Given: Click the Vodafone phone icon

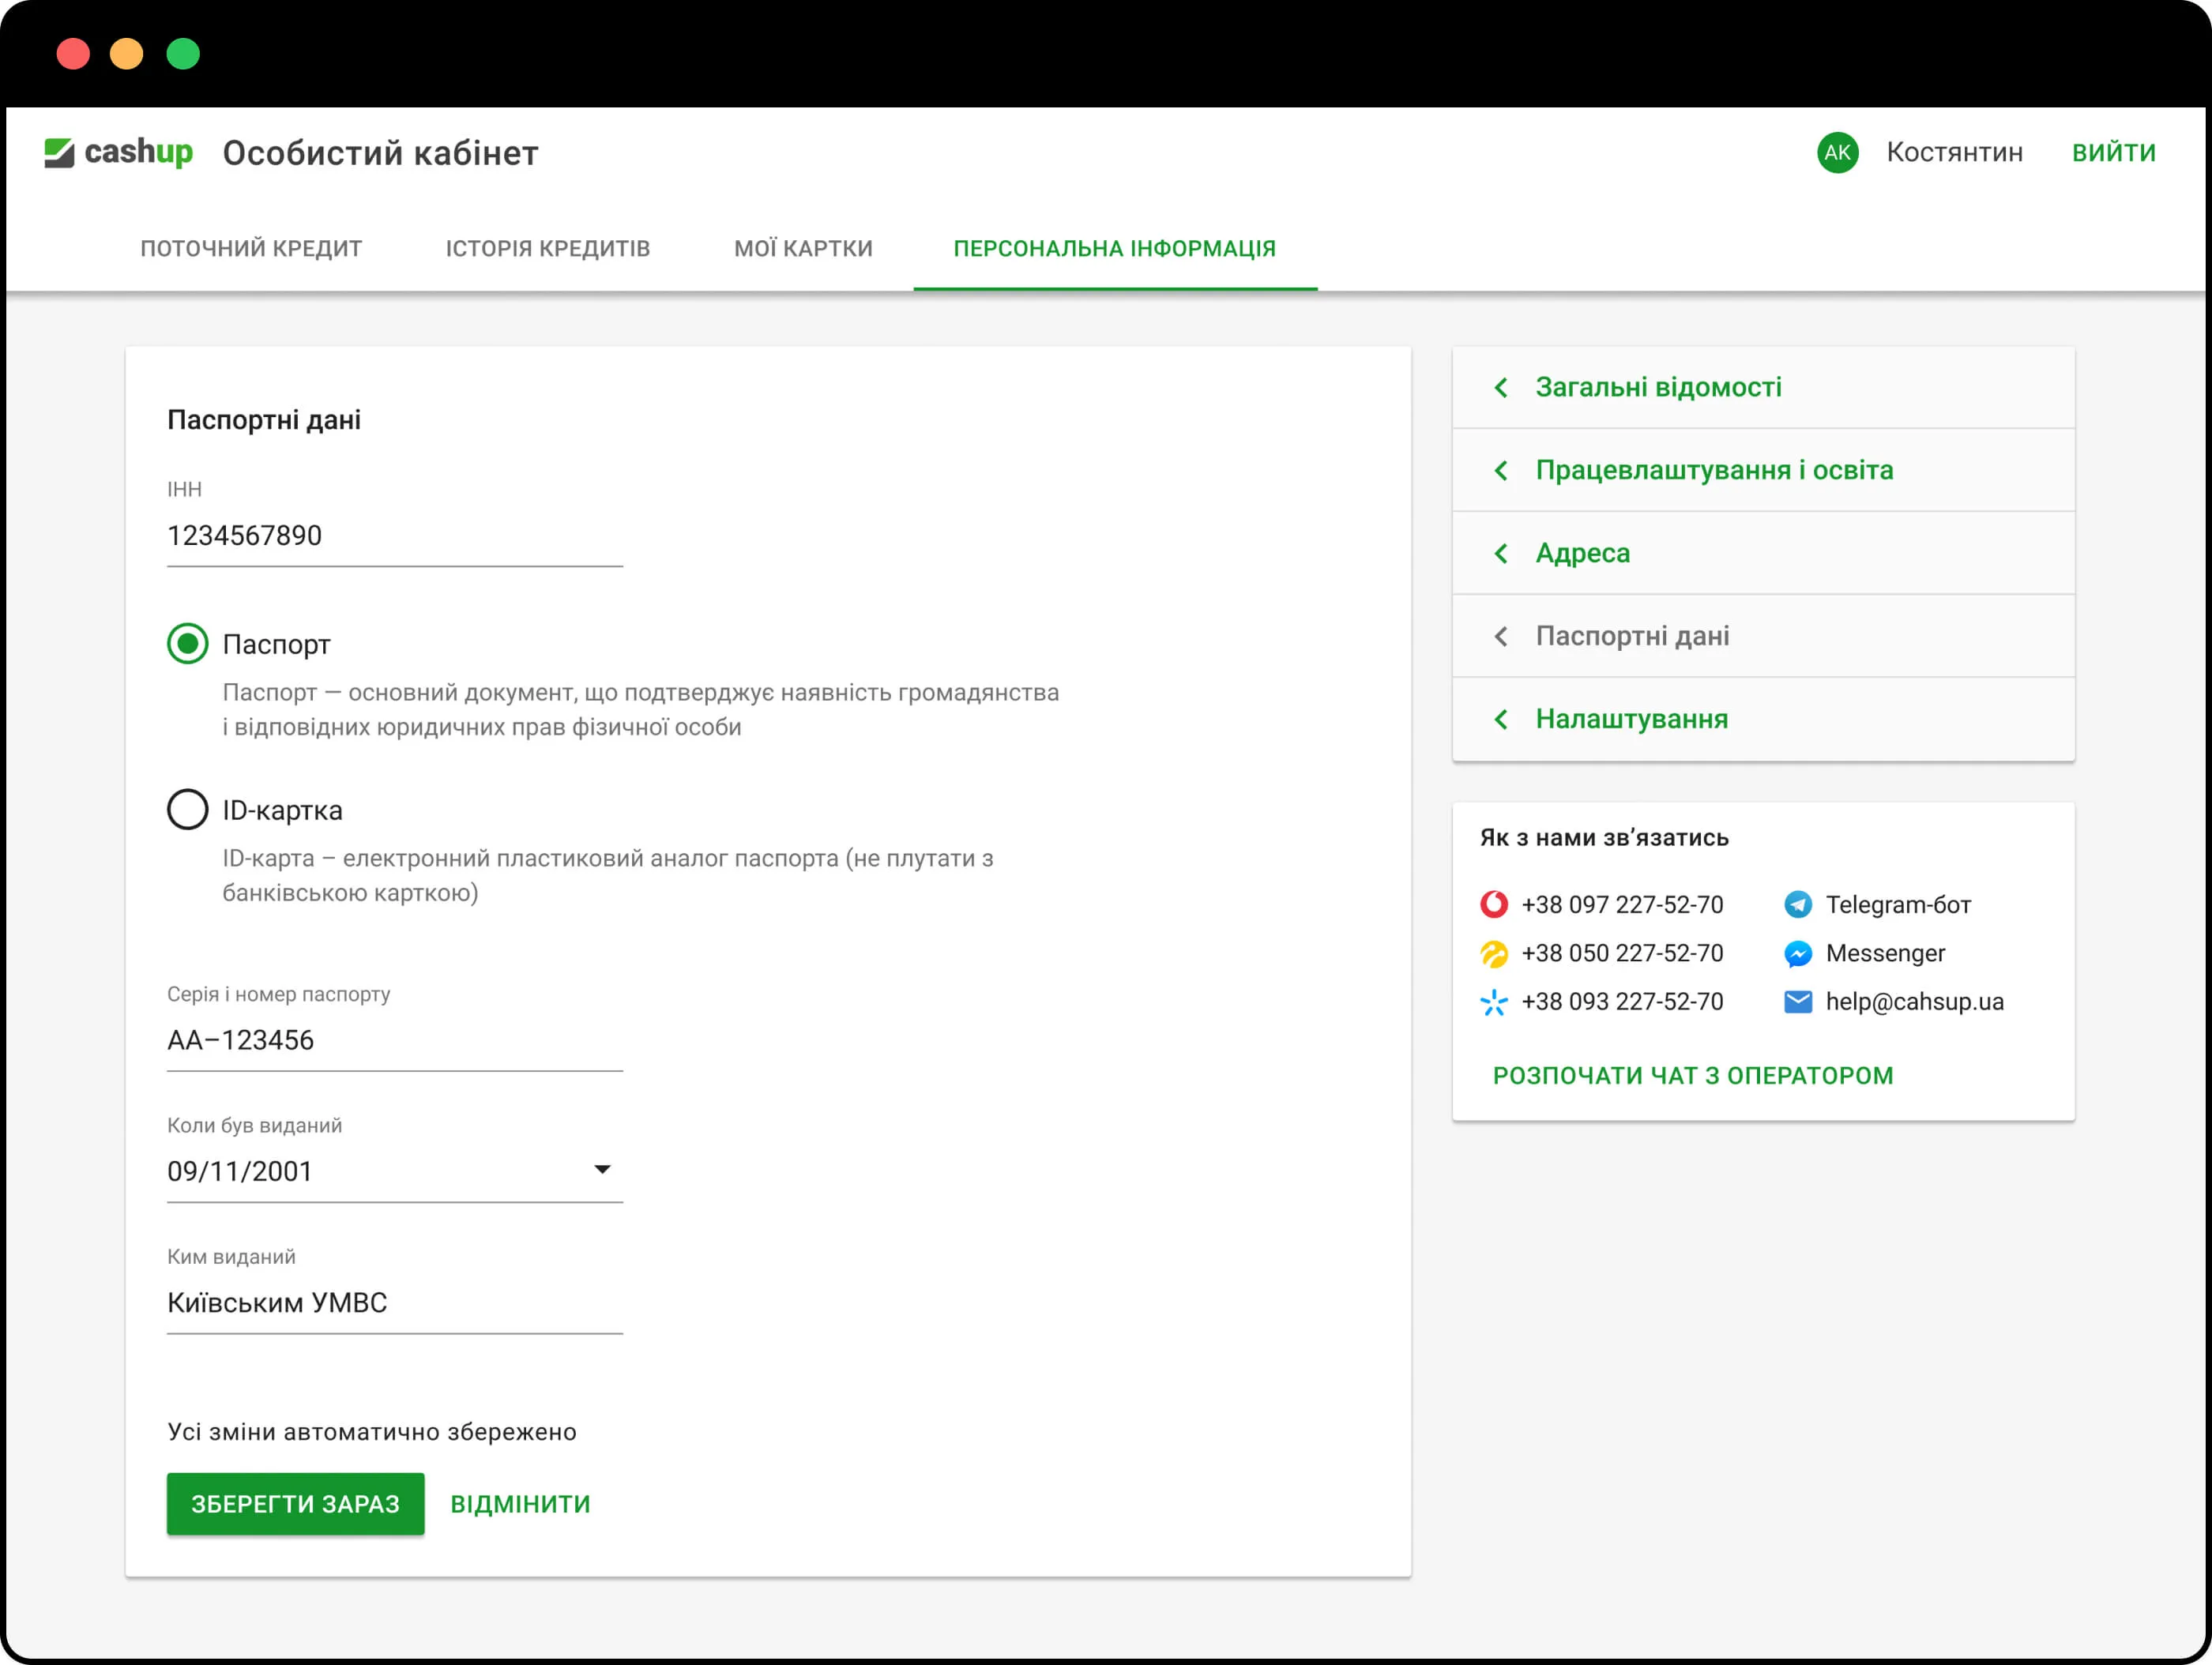Looking at the screenshot, I should pos(1493,904).
